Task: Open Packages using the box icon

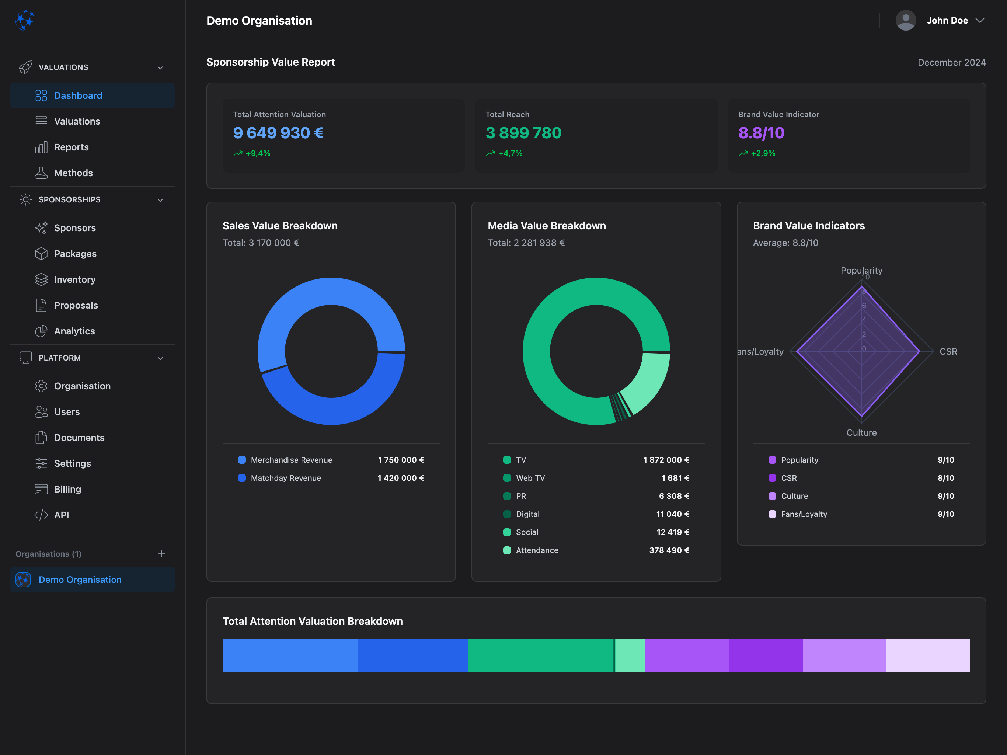Action: pyautogui.click(x=41, y=254)
